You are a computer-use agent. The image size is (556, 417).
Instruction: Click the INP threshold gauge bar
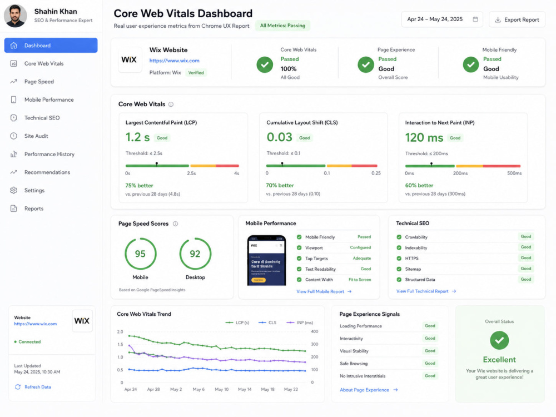tap(463, 166)
